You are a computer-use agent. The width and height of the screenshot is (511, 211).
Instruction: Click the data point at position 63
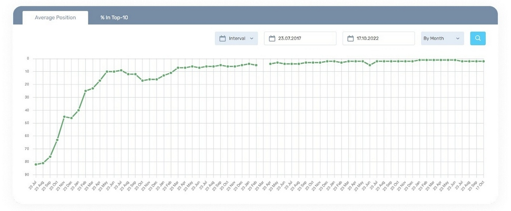click(x=57, y=140)
